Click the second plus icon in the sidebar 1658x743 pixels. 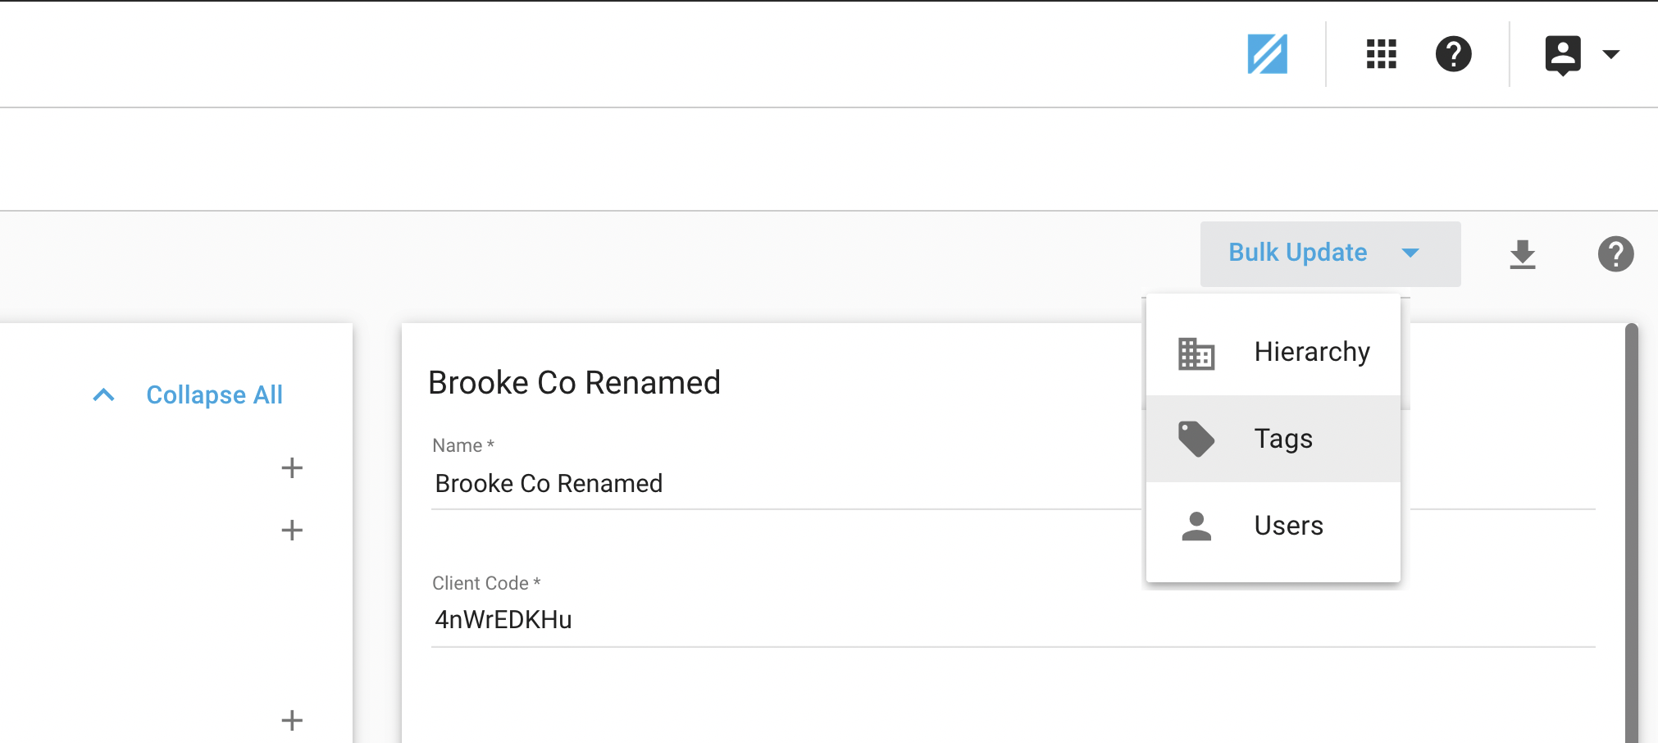pyautogui.click(x=292, y=531)
